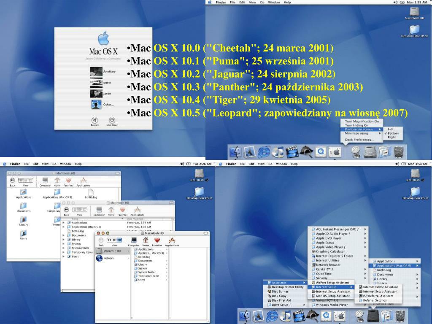The width and height of the screenshot is (432, 324).
Task: Expand Users triangle in list-view window
Action: 64,256
